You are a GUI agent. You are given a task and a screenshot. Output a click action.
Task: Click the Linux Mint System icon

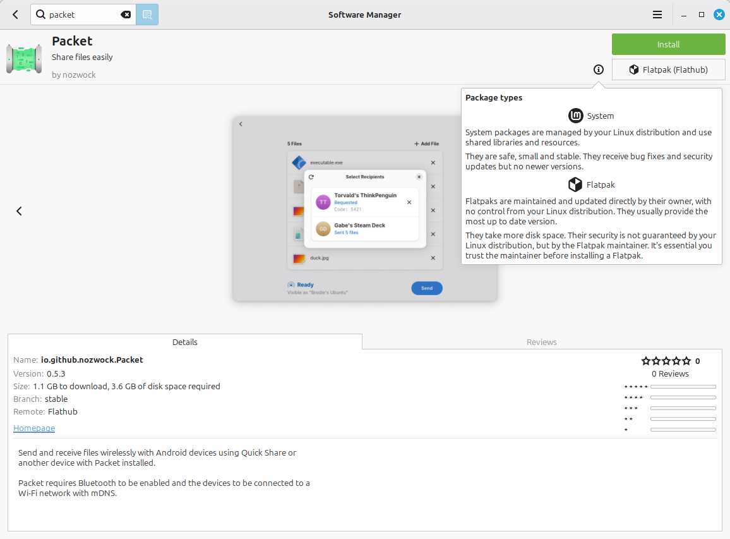(575, 116)
